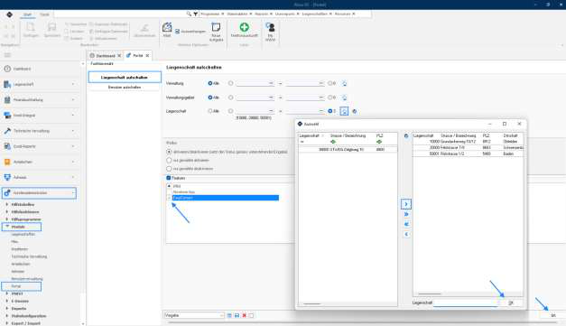Click the blue save icon beside Vorgabe

coord(237,315)
